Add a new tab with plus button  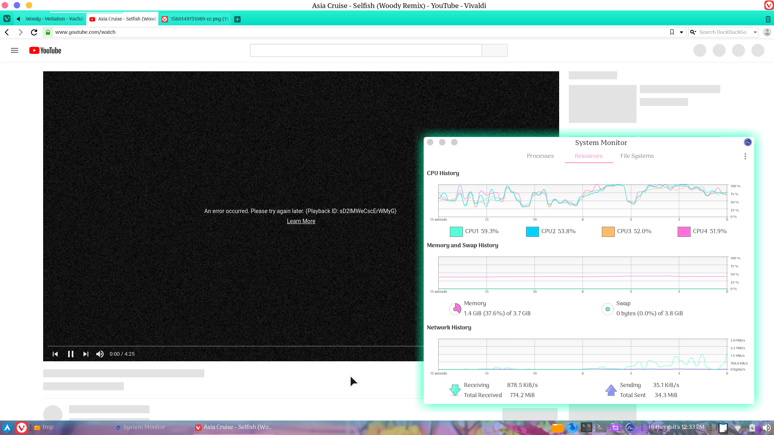[x=237, y=19]
